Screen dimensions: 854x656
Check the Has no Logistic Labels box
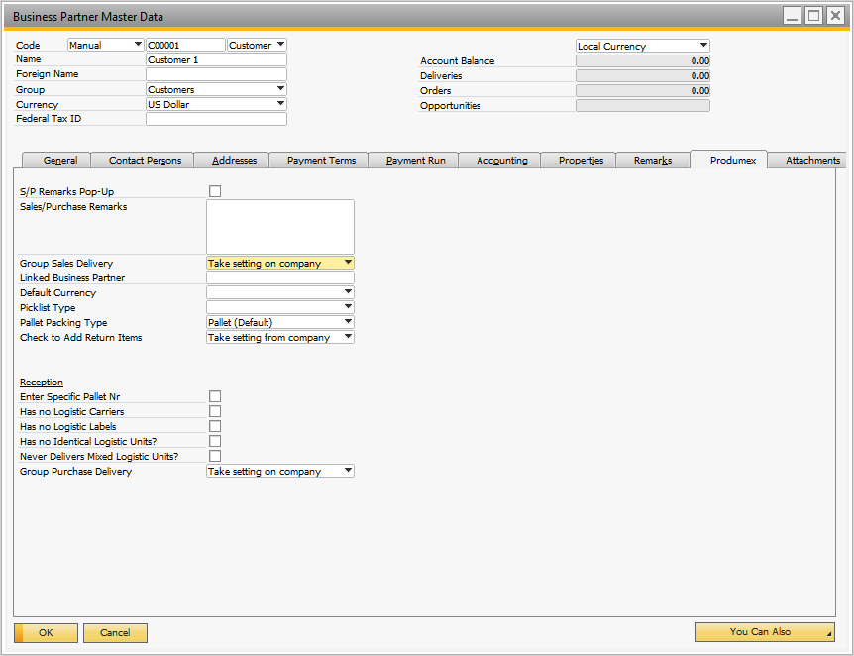pos(215,426)
